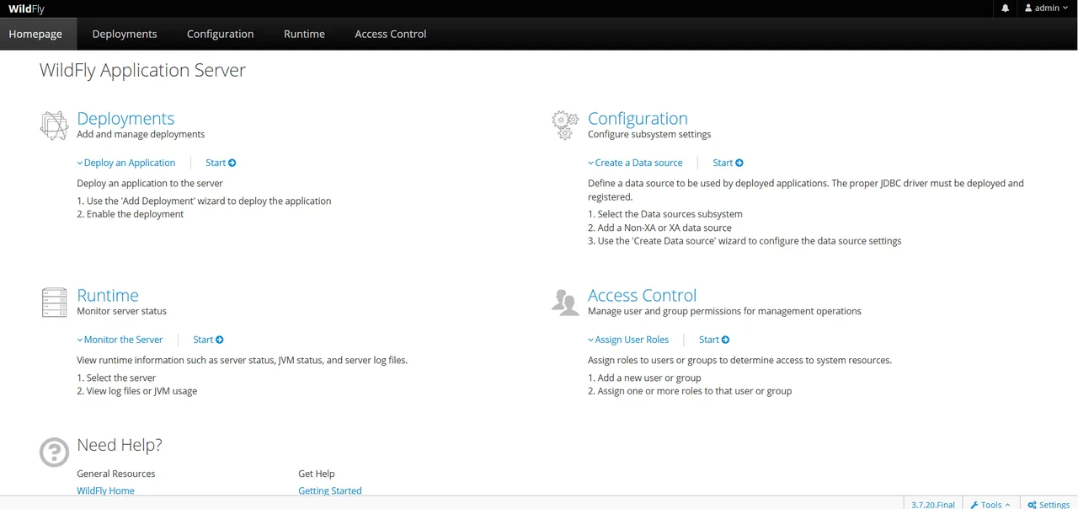Open the WildFly Home link
Viewport: 1078px width, 509px height.
[x=105, y=490]
